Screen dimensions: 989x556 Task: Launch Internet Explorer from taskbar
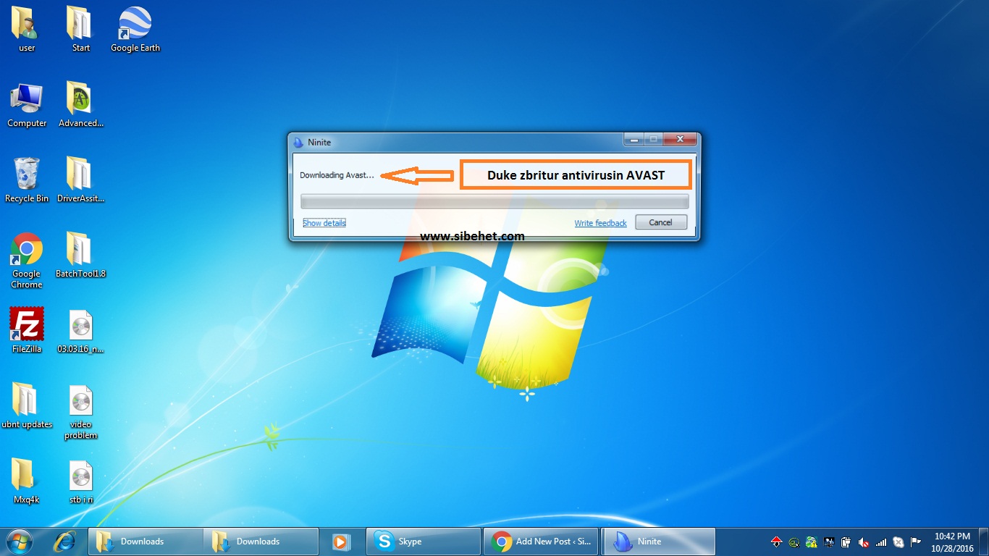66,542
